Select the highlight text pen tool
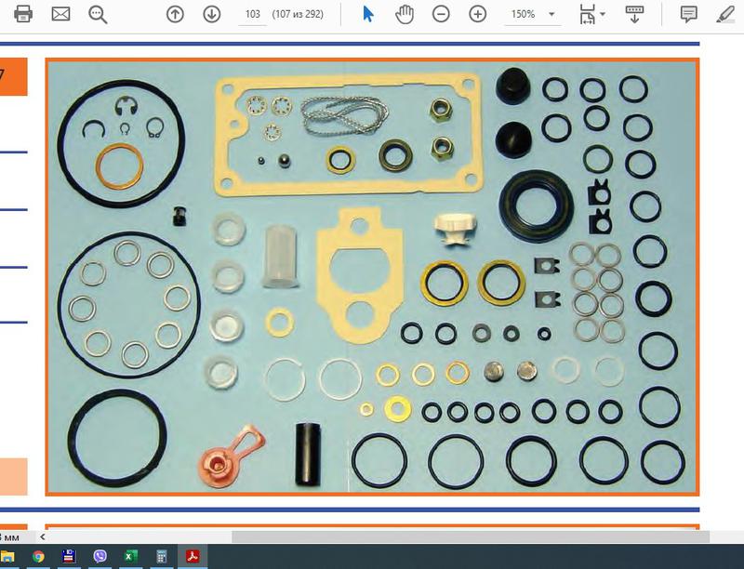The width and height of the screenshot is (744, 569). coord(725,14)
